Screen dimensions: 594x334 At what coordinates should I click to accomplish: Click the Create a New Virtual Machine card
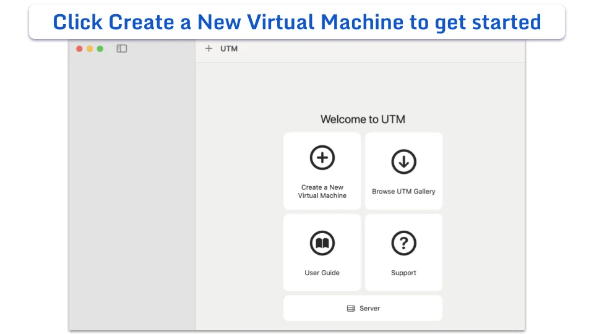point(322,171)
